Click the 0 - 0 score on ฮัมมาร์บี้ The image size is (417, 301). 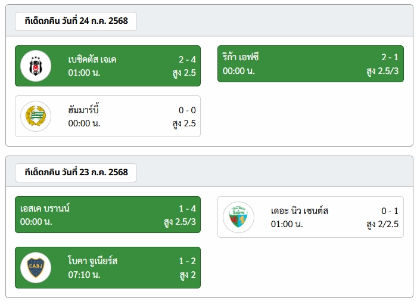[187, 110]
